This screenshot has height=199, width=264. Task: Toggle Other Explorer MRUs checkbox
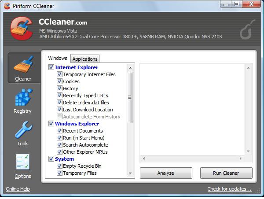[x=59, y=152]
